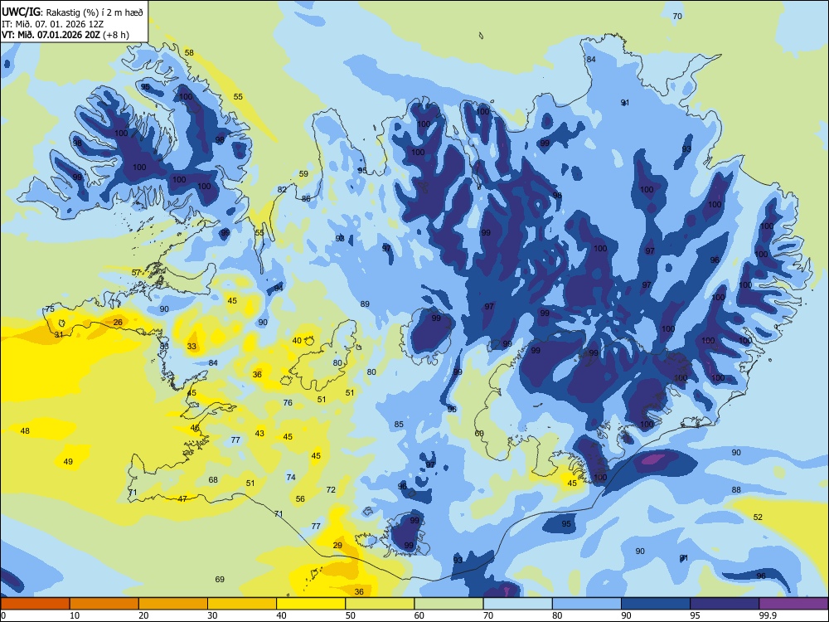The image size is (829, 622).
Task: Click the map value "57"
Action: (x=137, y=273)
